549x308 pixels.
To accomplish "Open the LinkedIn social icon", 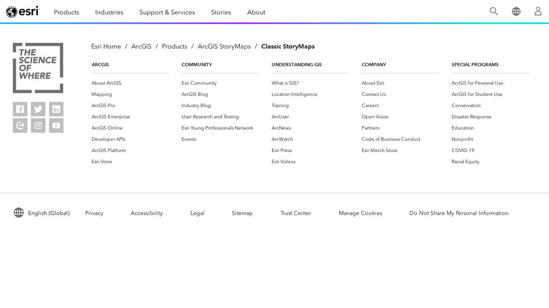I will pos(56,109).
